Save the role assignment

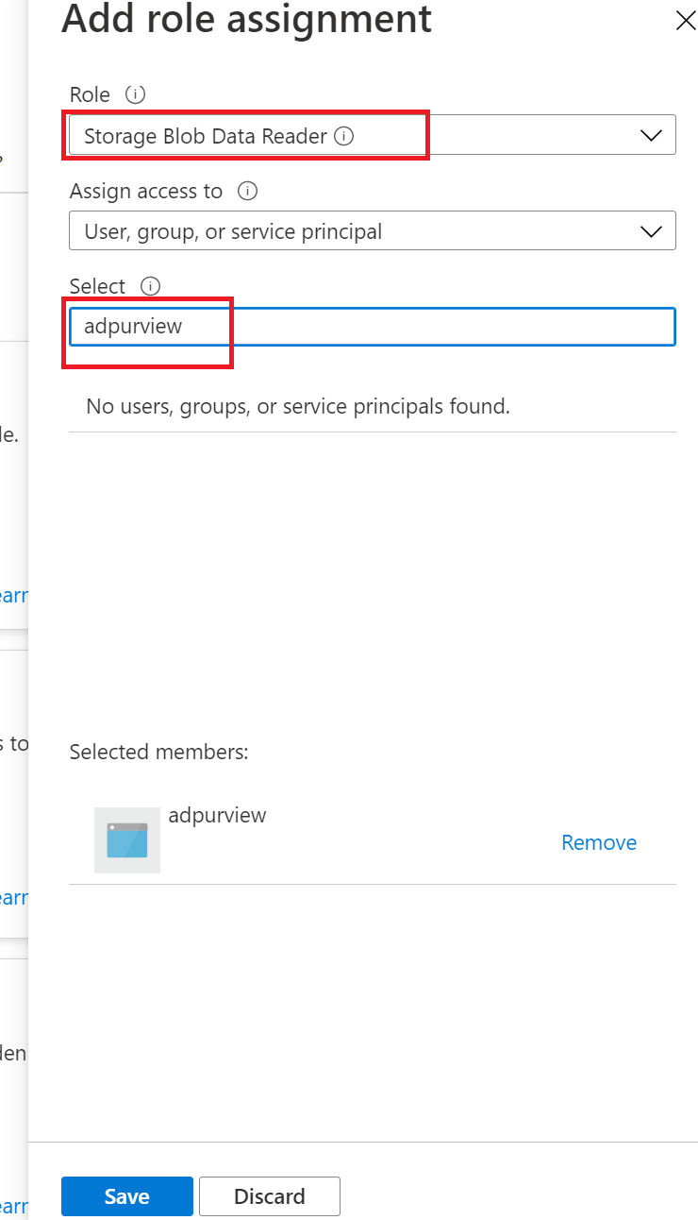126,1195
